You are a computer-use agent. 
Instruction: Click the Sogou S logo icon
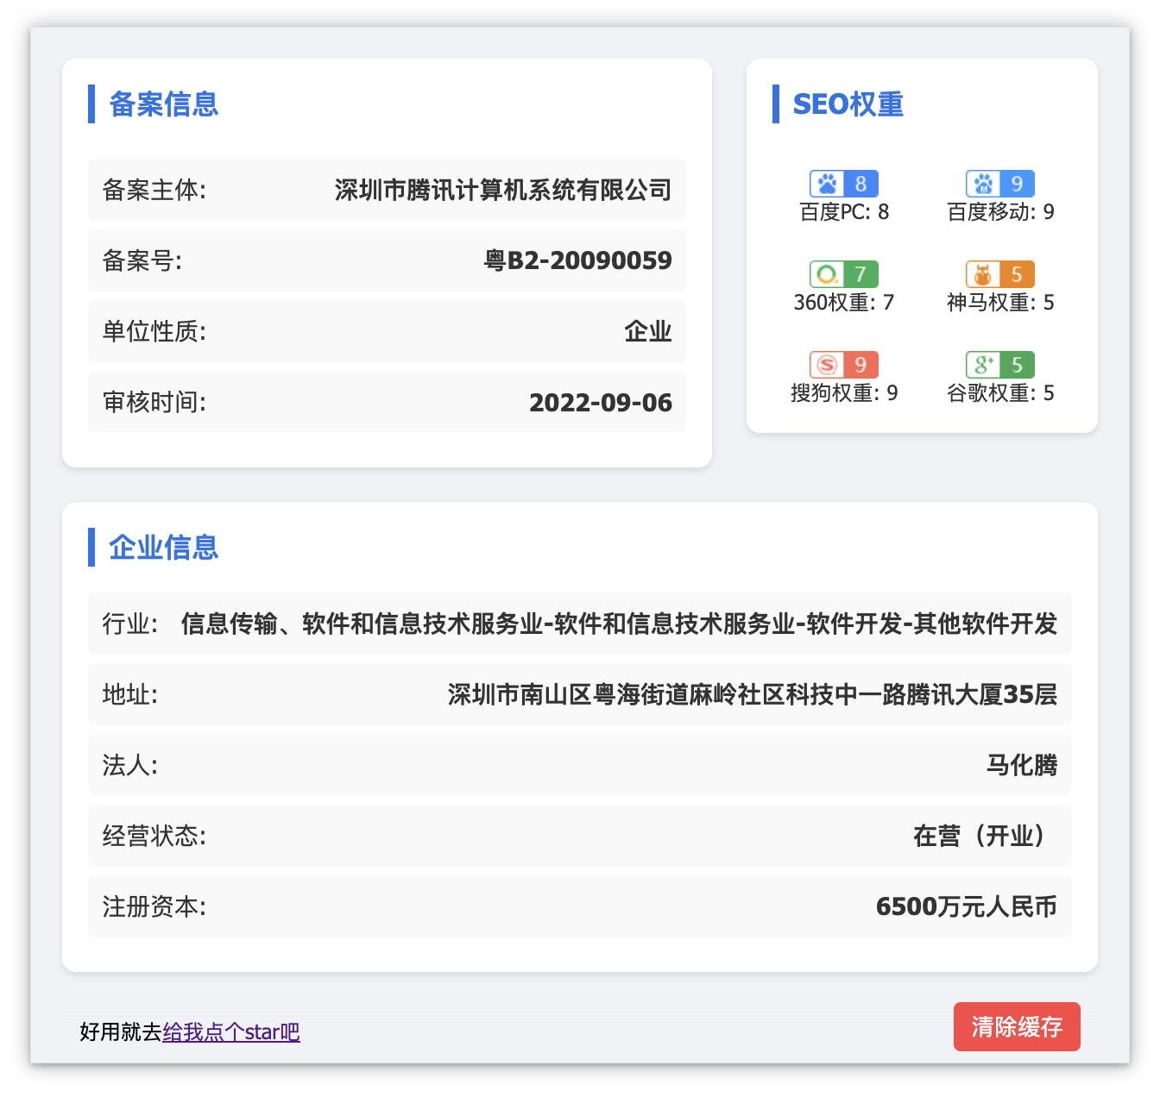pyautogui.click(x=826, y=364)
